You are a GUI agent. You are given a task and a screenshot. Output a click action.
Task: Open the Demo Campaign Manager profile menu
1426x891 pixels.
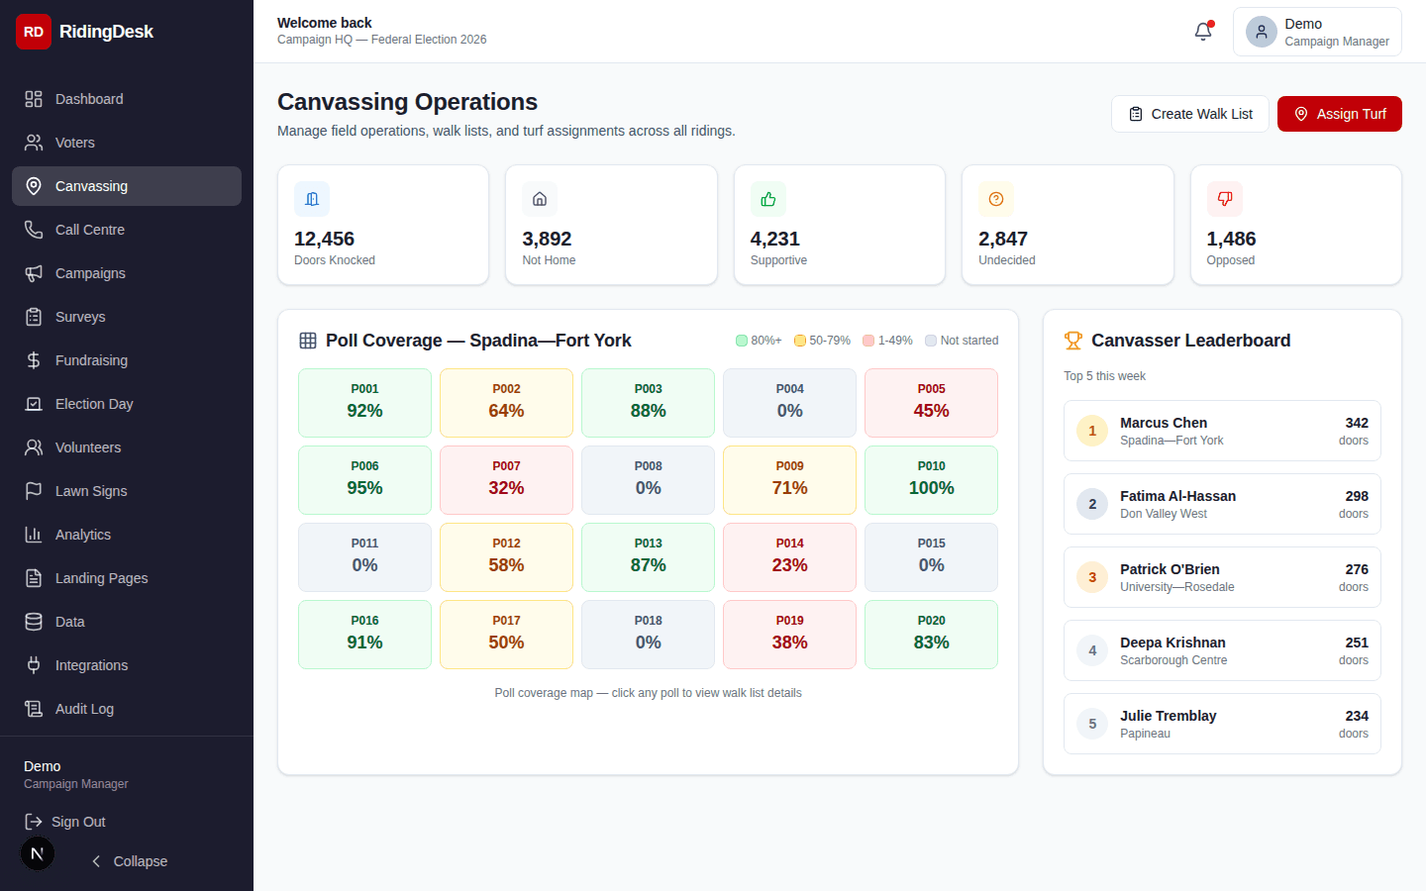pyautogui.click(x=1317, y=32)
